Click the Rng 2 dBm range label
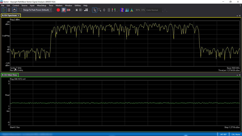Screen dimensions: 242x136 tap(15, 20)
